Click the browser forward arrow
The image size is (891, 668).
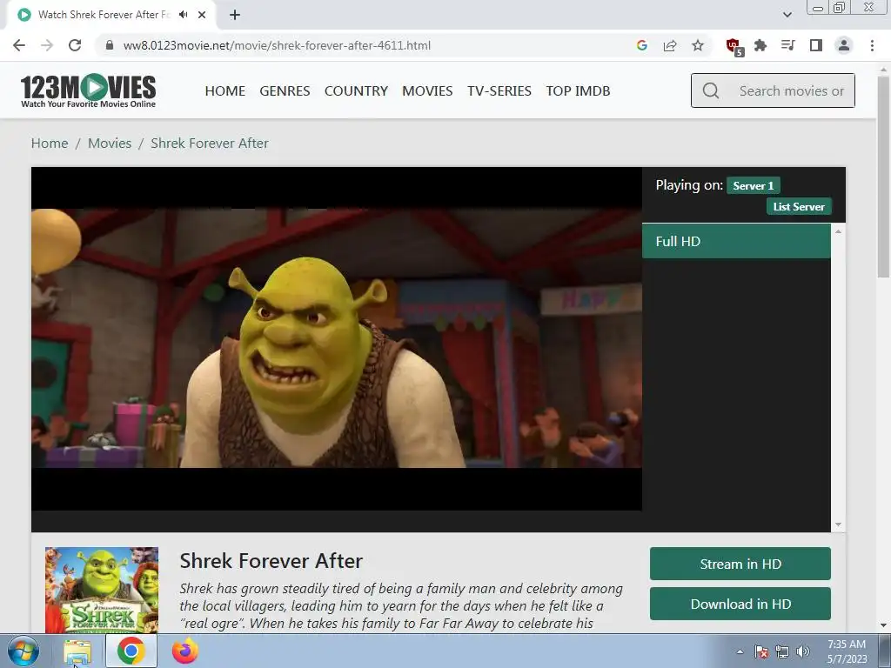pos(47,45)
